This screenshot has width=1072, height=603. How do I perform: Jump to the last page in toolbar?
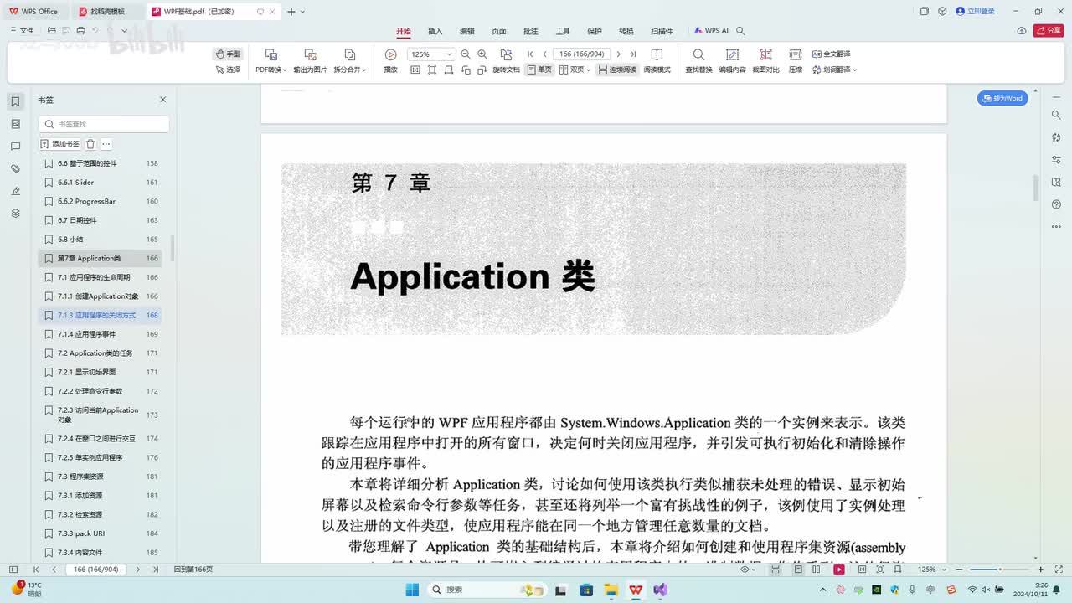[x=632, y=54]
